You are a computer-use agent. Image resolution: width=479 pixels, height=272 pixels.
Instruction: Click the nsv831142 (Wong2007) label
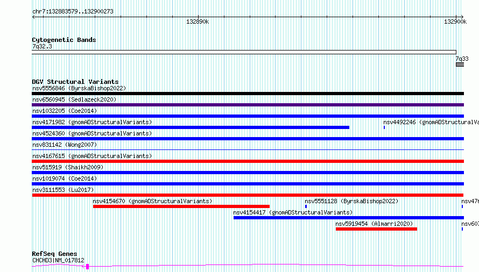(x=65, y=145)
